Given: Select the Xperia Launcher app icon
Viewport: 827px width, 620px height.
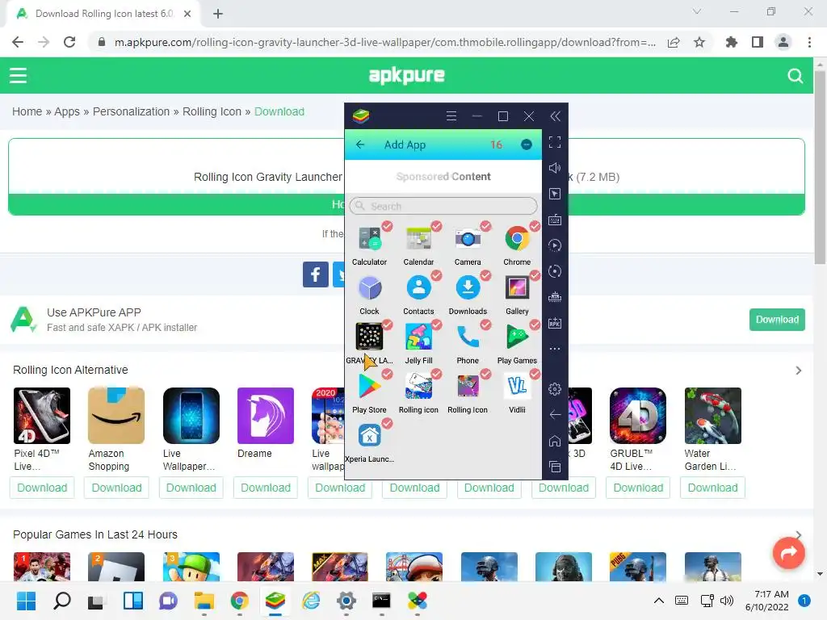Looking at the screenshot, I should click(x=369, y=436).
